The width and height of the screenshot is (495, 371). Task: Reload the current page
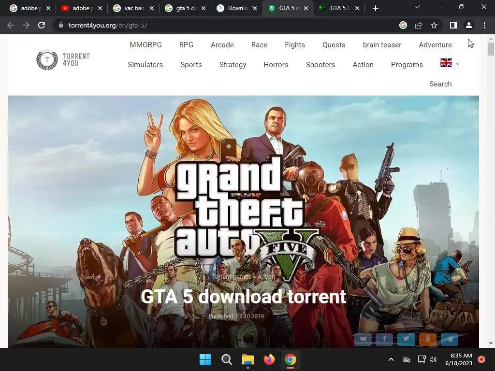click(x=42, y=25)
